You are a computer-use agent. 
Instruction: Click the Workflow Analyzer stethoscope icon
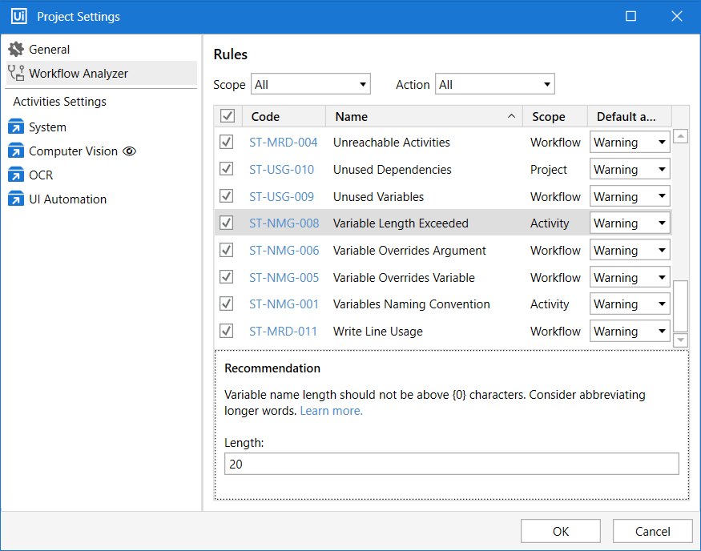coord(16,74)
